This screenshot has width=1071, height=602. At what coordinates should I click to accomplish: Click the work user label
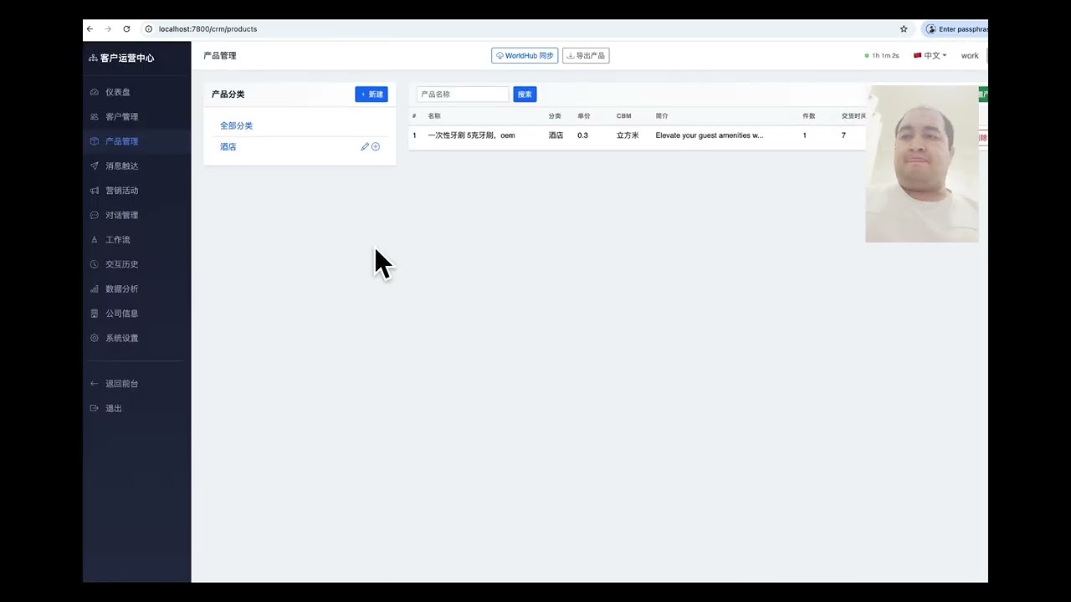970,56
